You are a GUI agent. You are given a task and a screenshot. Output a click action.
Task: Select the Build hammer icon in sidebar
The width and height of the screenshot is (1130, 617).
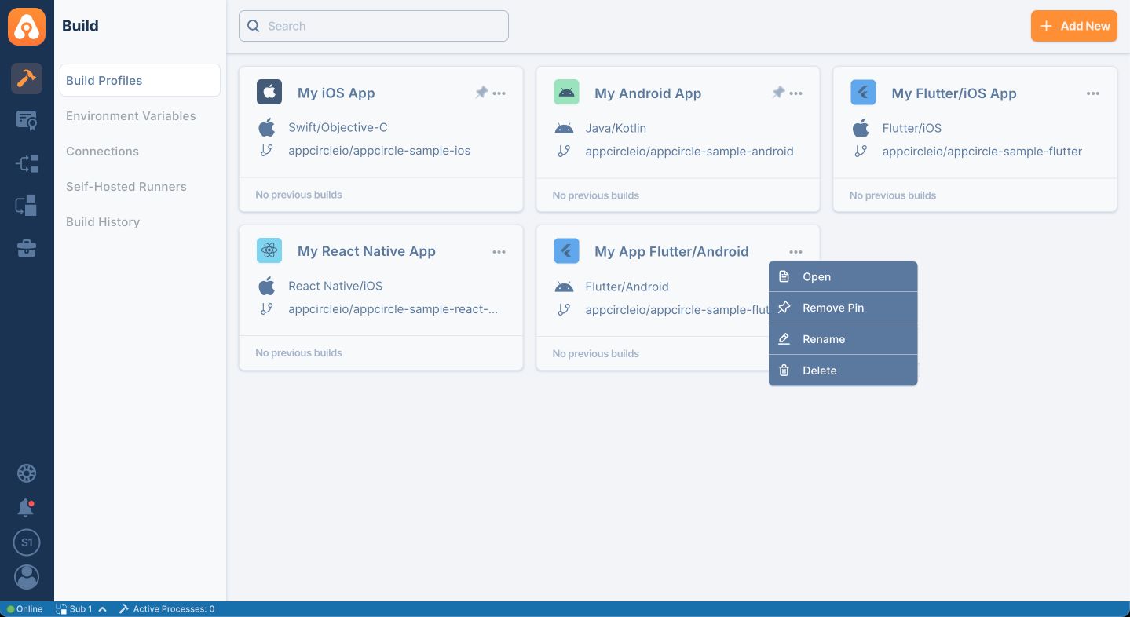(27, 78)
